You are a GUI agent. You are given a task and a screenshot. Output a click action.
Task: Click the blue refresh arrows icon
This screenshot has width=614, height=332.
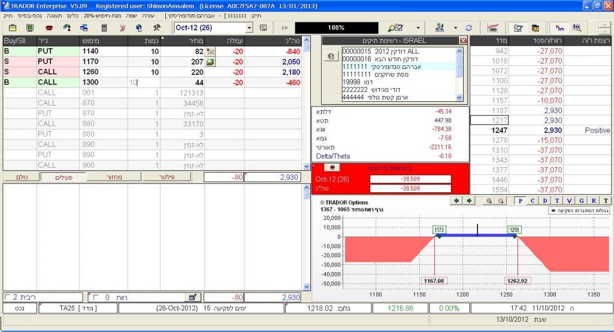469,28
